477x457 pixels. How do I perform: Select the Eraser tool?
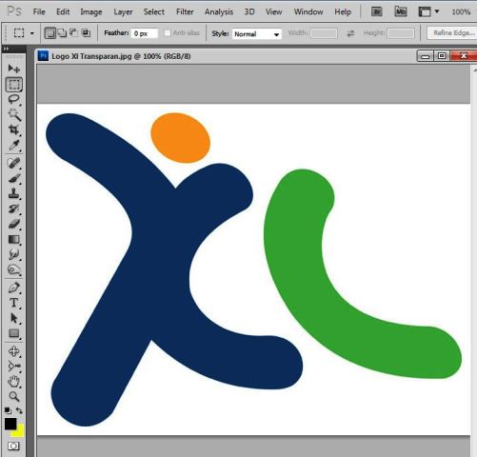click(x=13, y=224)
